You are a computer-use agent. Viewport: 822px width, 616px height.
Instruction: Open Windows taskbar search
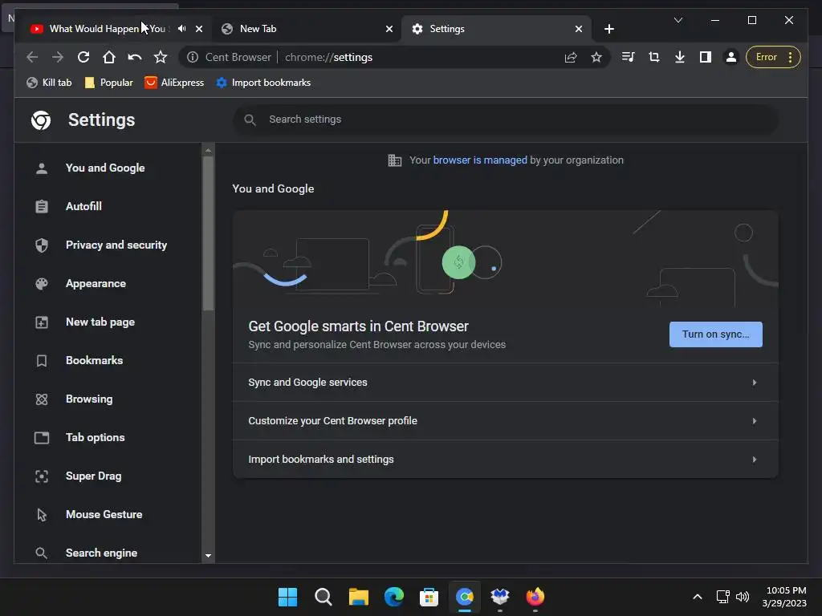pos(323,597)
